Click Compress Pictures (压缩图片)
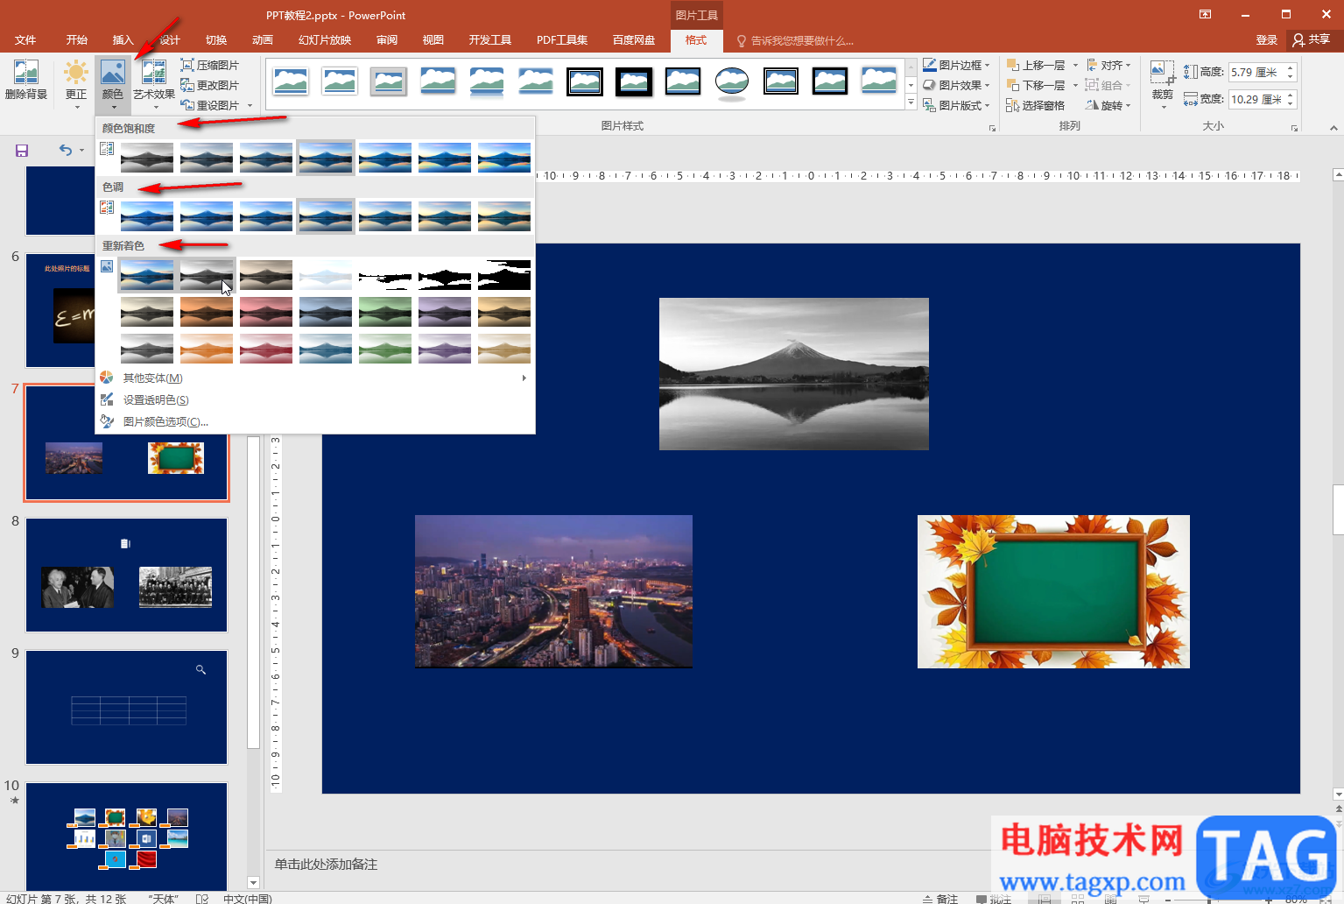The height and width of the screenshot is (904, 1344). (210, 65)
